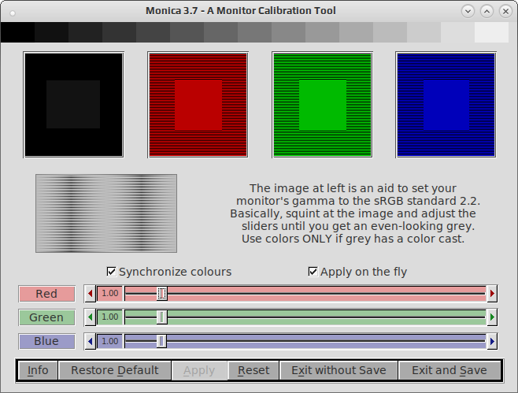Click the red gamma test square
The width and height of the screenshot is (518, 393).
tap(198, 105)
